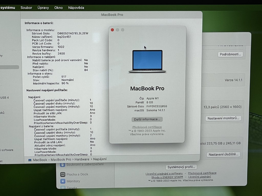This screenshot has height=196, width=262.
Task: Click the 'MacBook Pro' title in About window
Action: [147, 89]
